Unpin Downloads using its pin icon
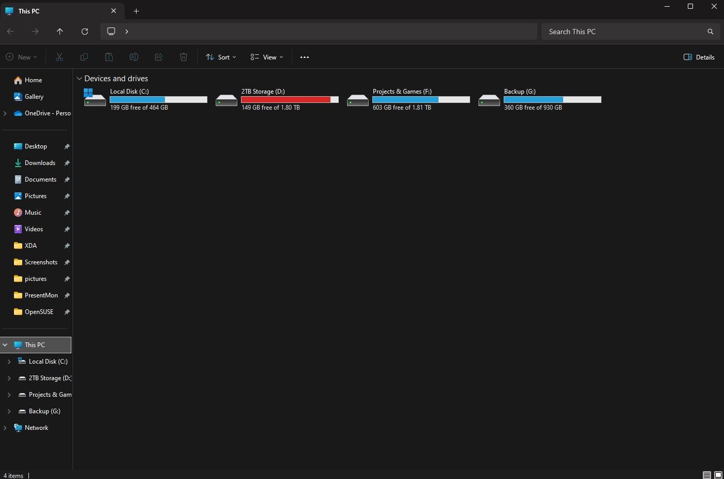 [67, 163]
